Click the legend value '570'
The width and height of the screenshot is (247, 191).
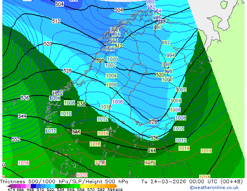91,189
